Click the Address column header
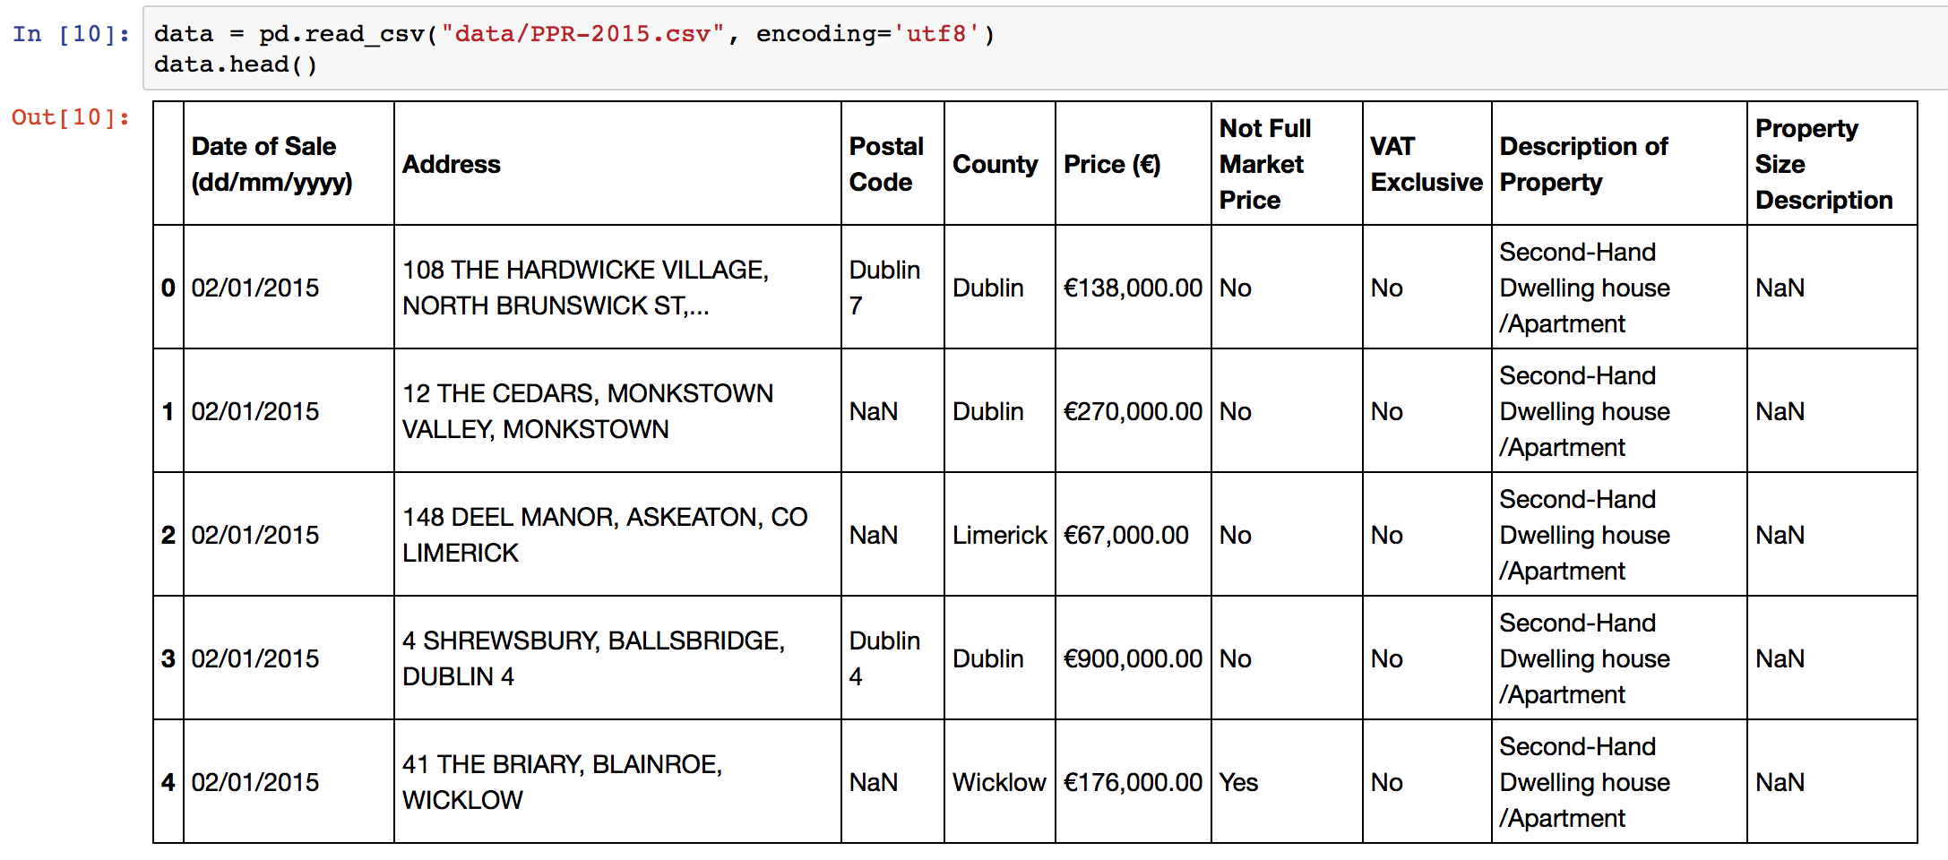This screenshot has width=1948, height=860. coord(452,164)
